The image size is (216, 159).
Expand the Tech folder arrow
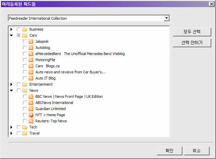(x=12, y=127)
